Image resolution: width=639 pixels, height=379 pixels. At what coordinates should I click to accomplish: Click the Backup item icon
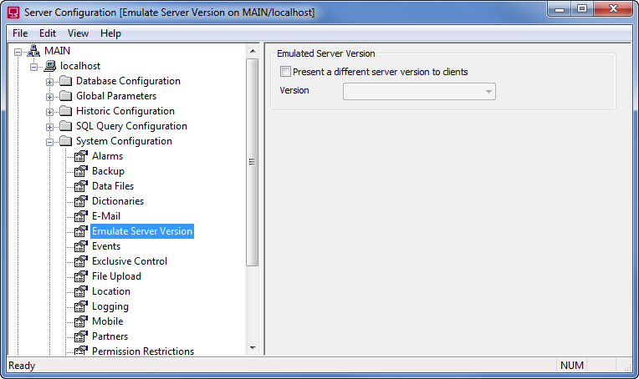point(81,171)
